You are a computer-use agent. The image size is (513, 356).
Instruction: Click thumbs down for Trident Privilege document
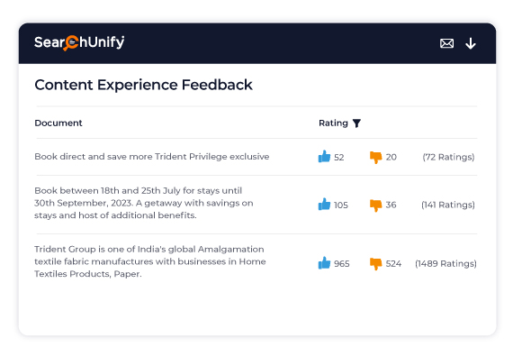pyautogui.click(x=375, y=157)
